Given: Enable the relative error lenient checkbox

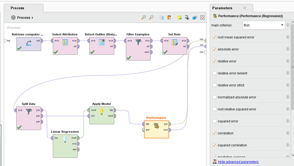Looking at the screenshot, I should [x=214, y=73].
